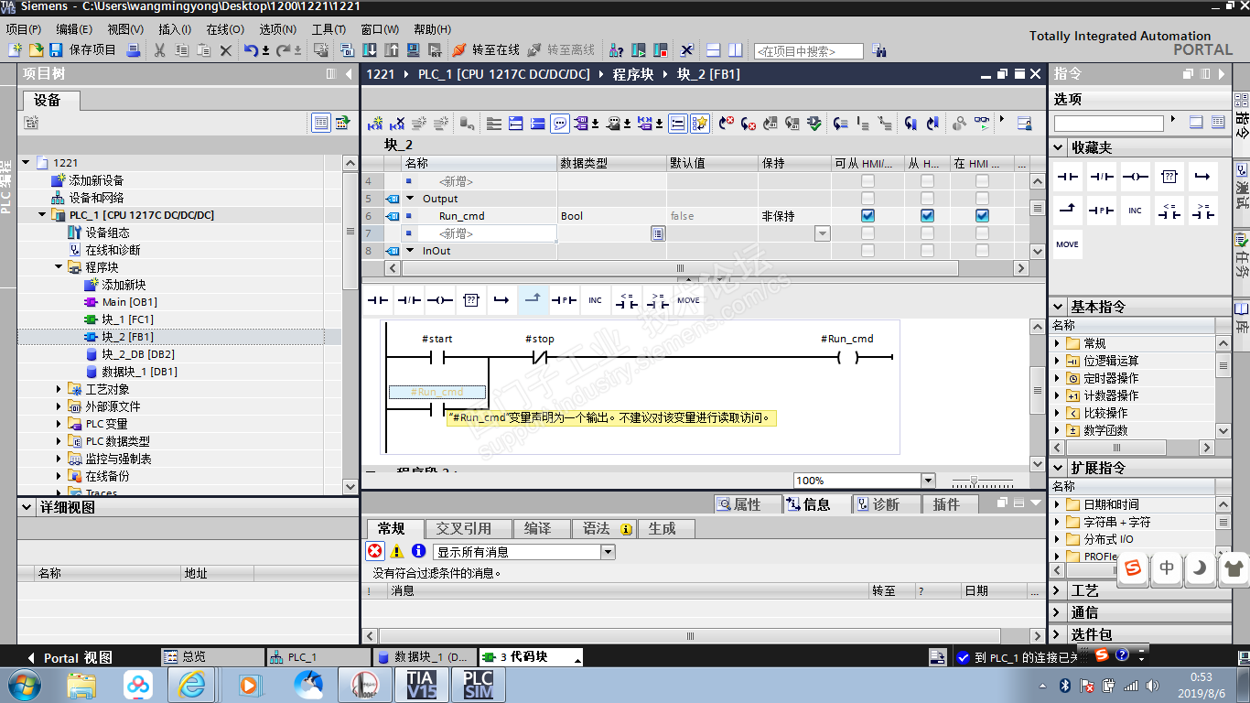Click the close branch icon in the LAD bar
1250x703 pixels.
pos(533,299)
